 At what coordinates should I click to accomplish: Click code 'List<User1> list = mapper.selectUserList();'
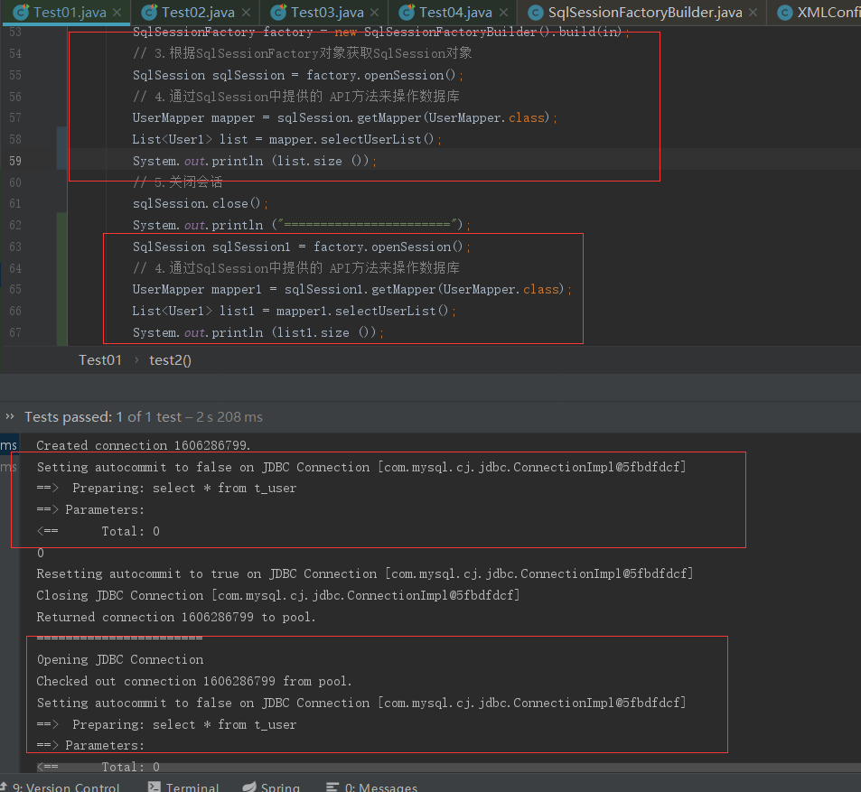(x=286, y=139)
